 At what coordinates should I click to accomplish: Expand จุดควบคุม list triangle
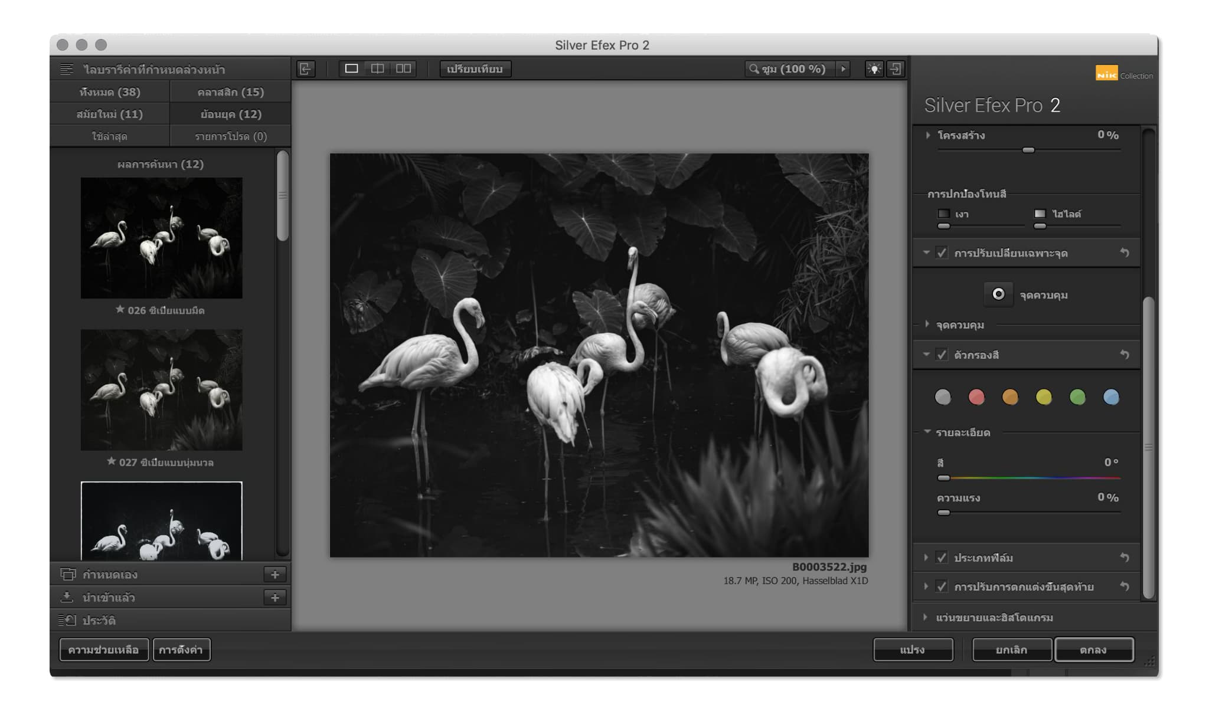pos(927,324)
